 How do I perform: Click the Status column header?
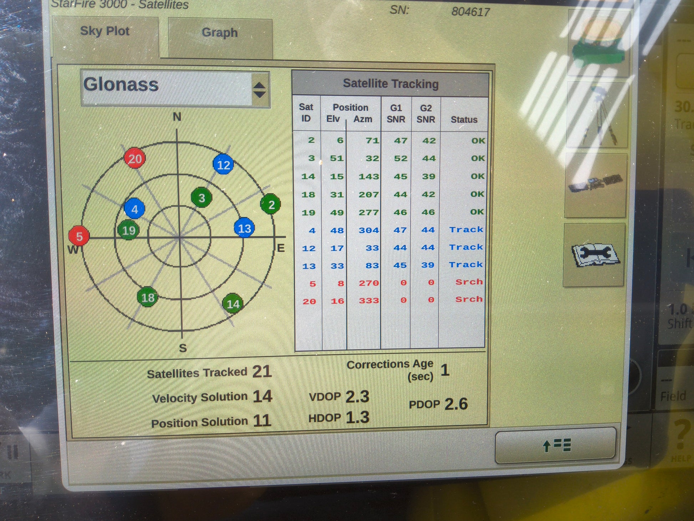tap(464, 119)
